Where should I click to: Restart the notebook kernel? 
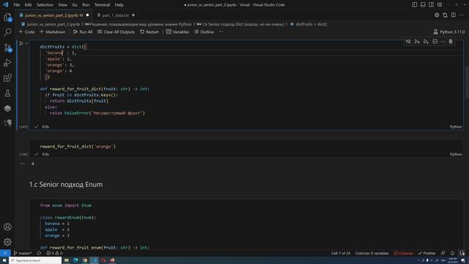click(x=149, y=32)
